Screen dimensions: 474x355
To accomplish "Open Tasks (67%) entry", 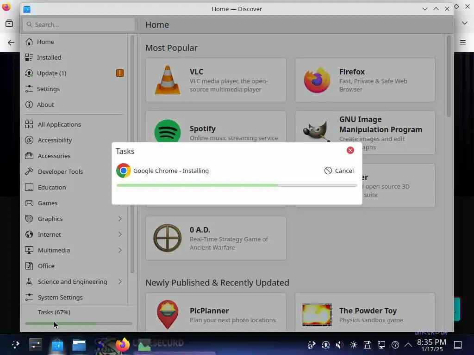I will [54, 312].
